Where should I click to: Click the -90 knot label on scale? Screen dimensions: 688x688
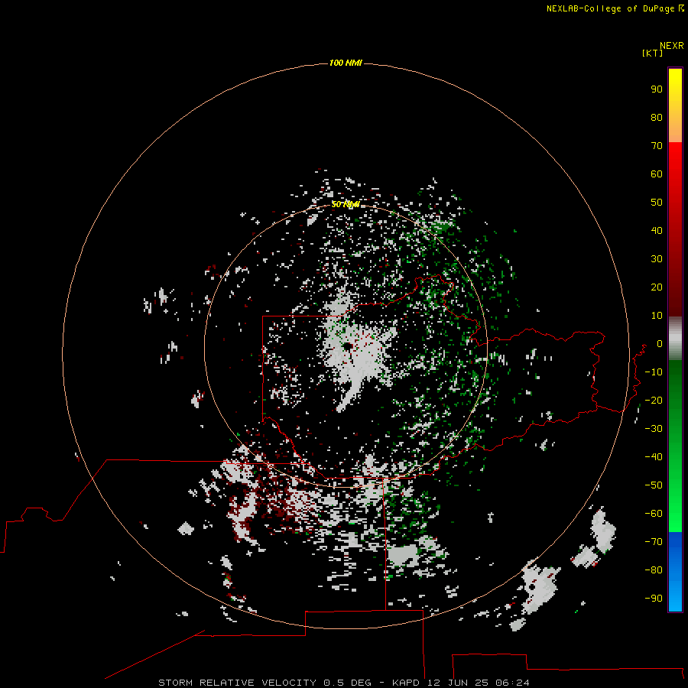654,598
